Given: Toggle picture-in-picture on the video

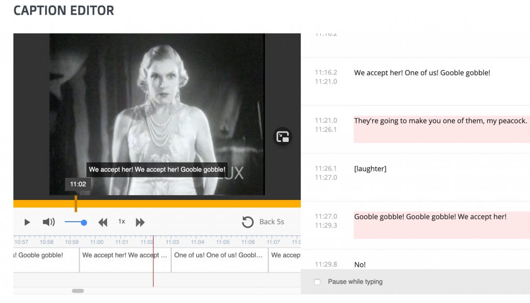Looking at the screenshot, I should [x=283, y=137].
